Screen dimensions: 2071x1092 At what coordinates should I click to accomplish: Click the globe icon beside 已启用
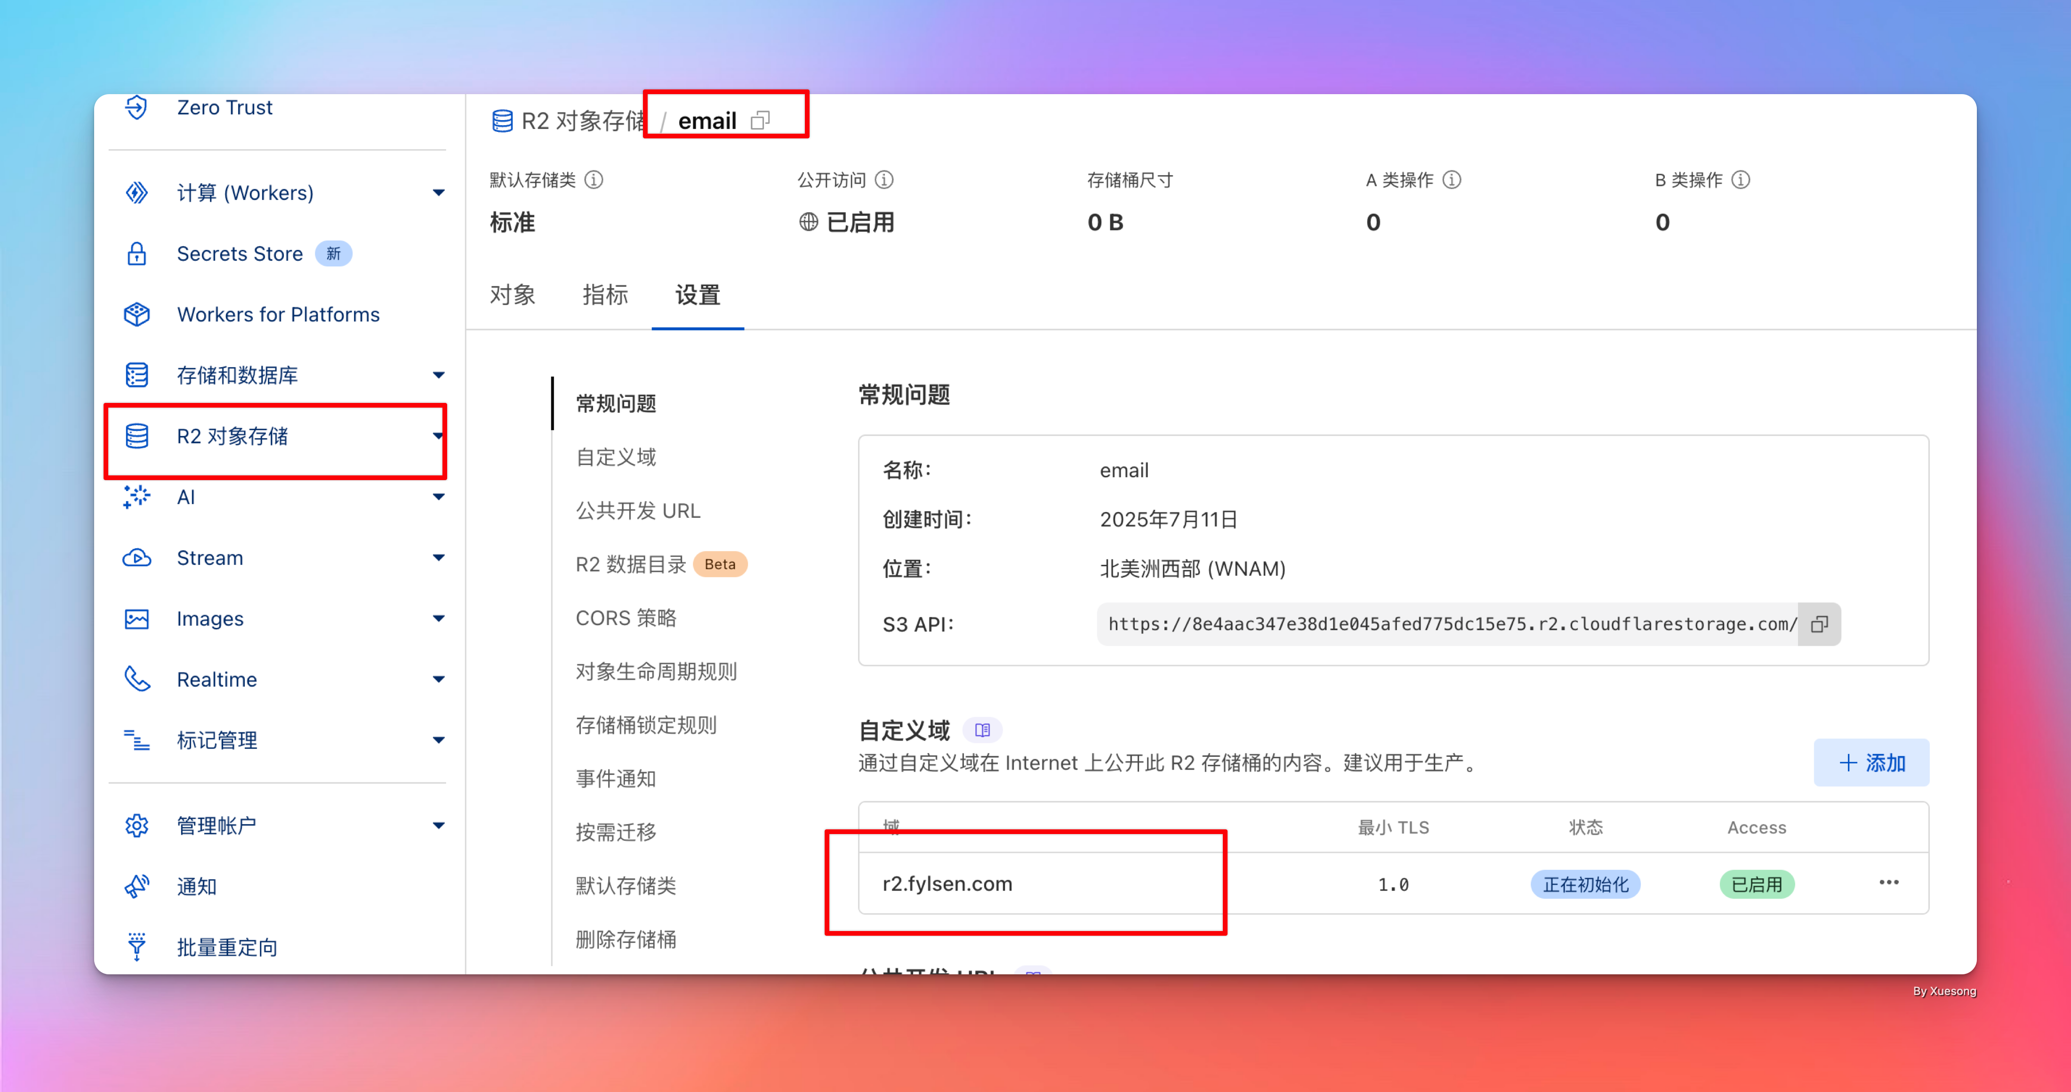click(809, 222)
